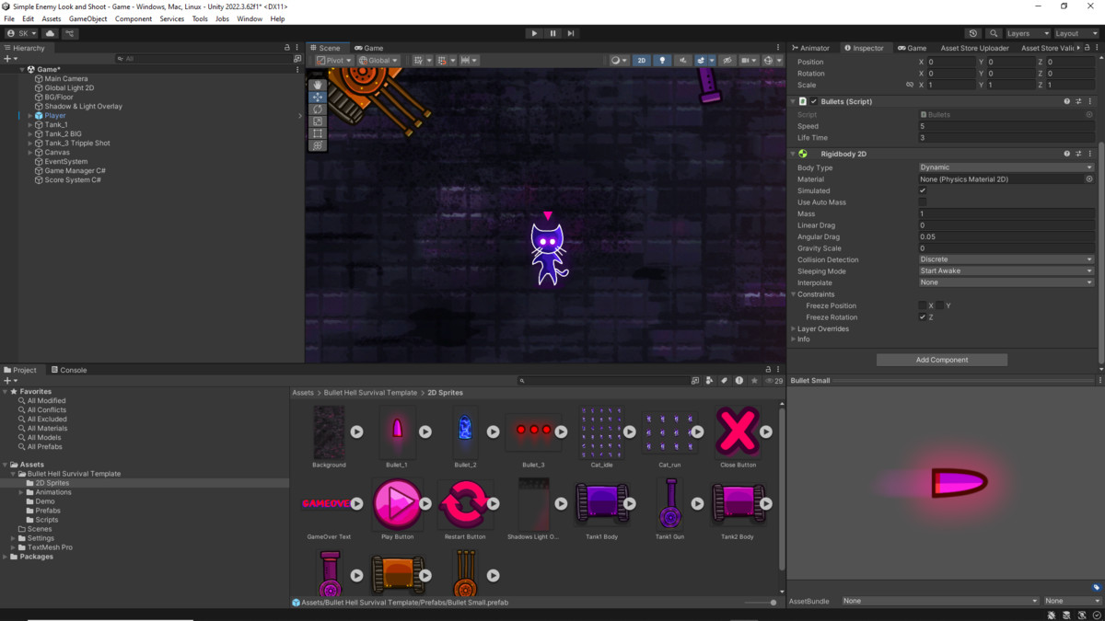Open the Collision Detection dropdown
This screenshot has height=621, width=1105.
click(1004, 259)
